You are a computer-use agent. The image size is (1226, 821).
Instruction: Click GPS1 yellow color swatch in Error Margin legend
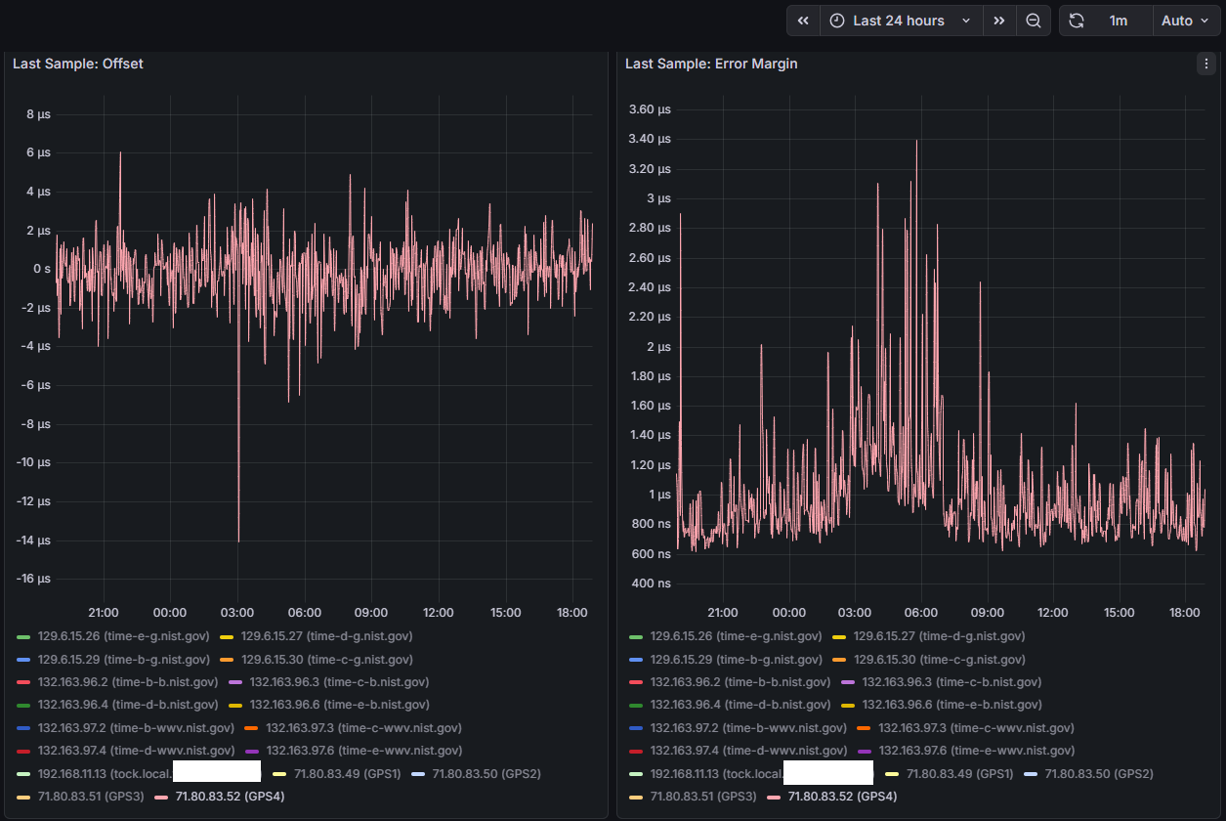[x=892, y=775]
